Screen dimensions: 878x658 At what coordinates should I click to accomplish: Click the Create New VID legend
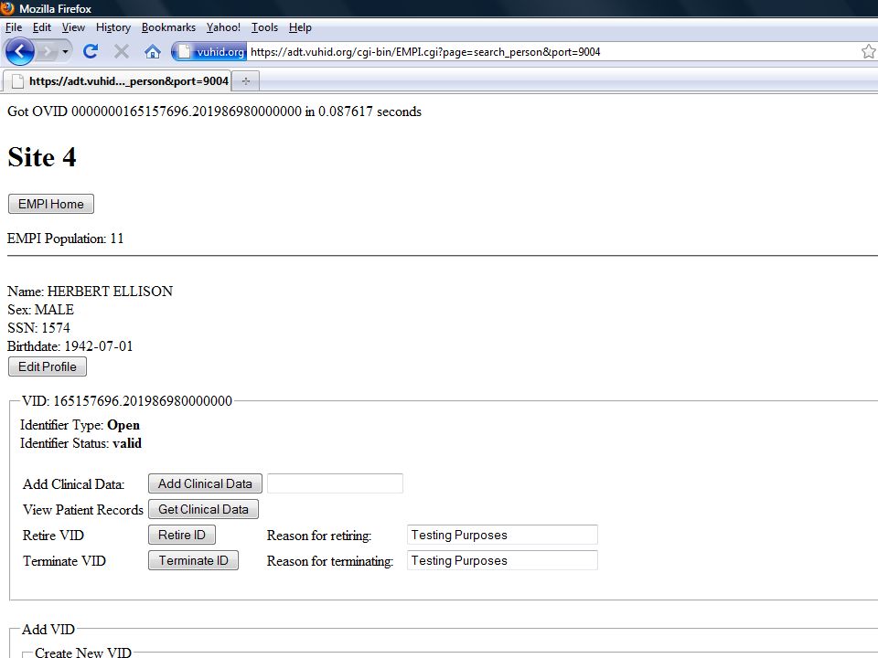pyautogui.click(x=83, y=653)
